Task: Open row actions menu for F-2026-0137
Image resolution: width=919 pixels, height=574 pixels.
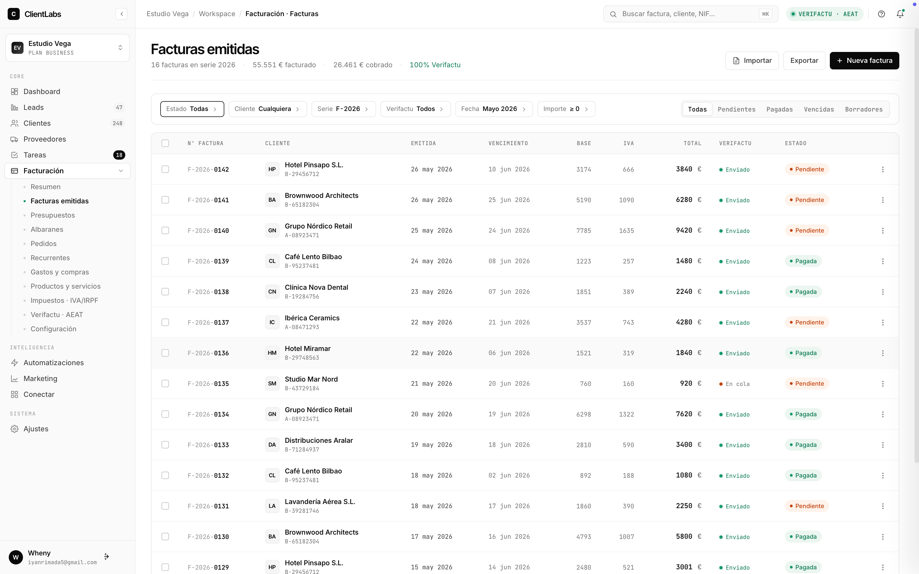Action: (883, 322)
